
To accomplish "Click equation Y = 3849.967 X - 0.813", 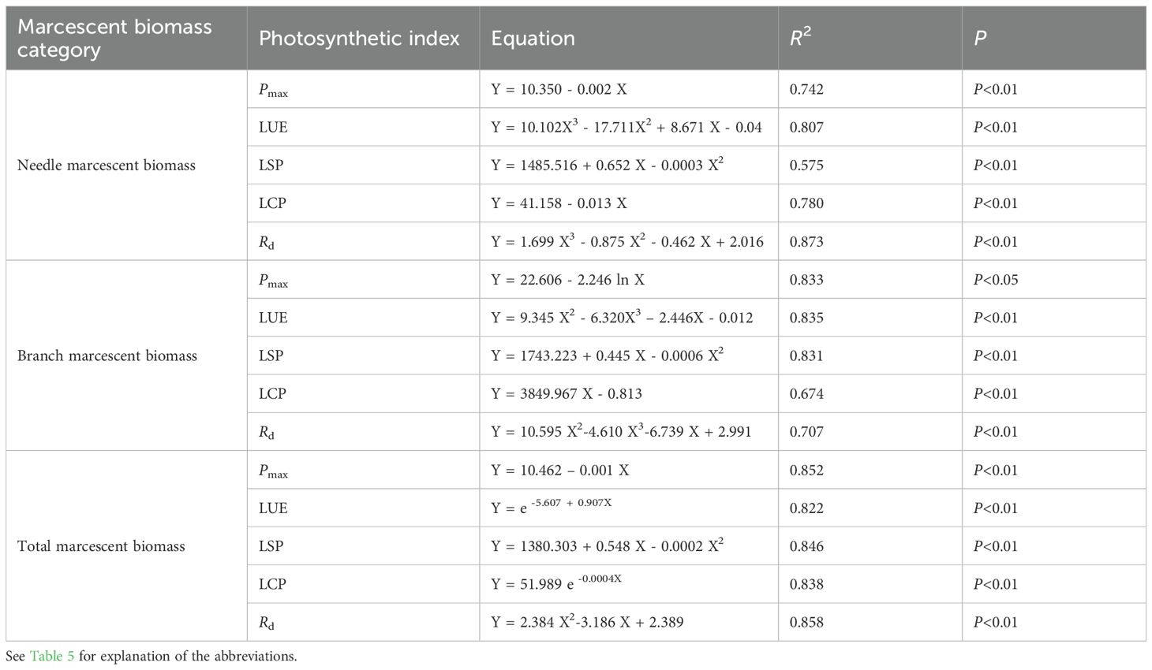I will [x=566, y=393].
